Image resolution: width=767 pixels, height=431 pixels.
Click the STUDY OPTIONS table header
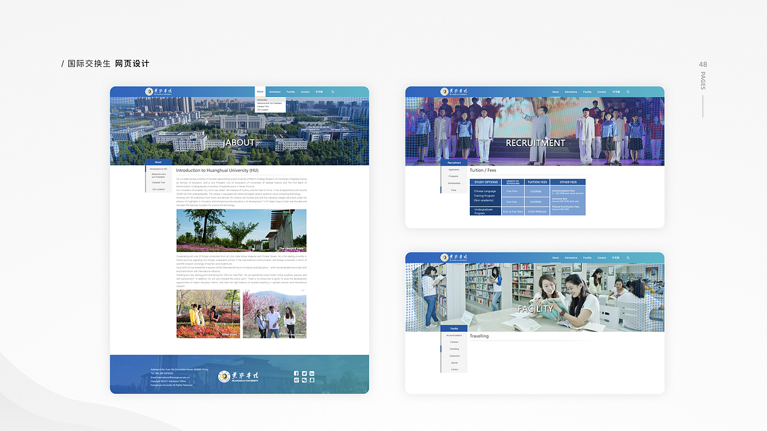[486, 182]
